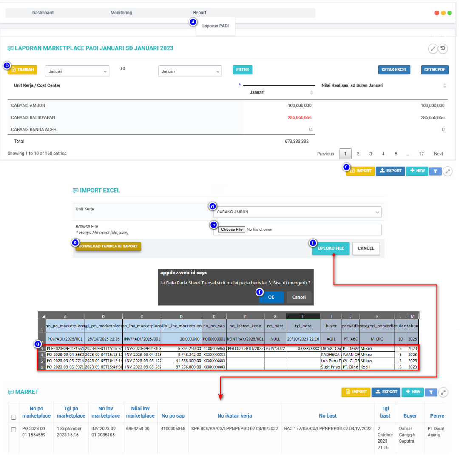Expand the Laporan Marketplace panel fullscreen icon

(433, 49)
